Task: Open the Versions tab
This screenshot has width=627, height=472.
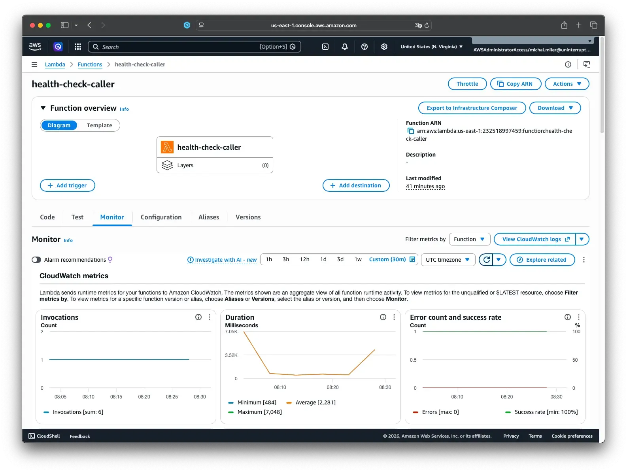Action: pos(248,217)
